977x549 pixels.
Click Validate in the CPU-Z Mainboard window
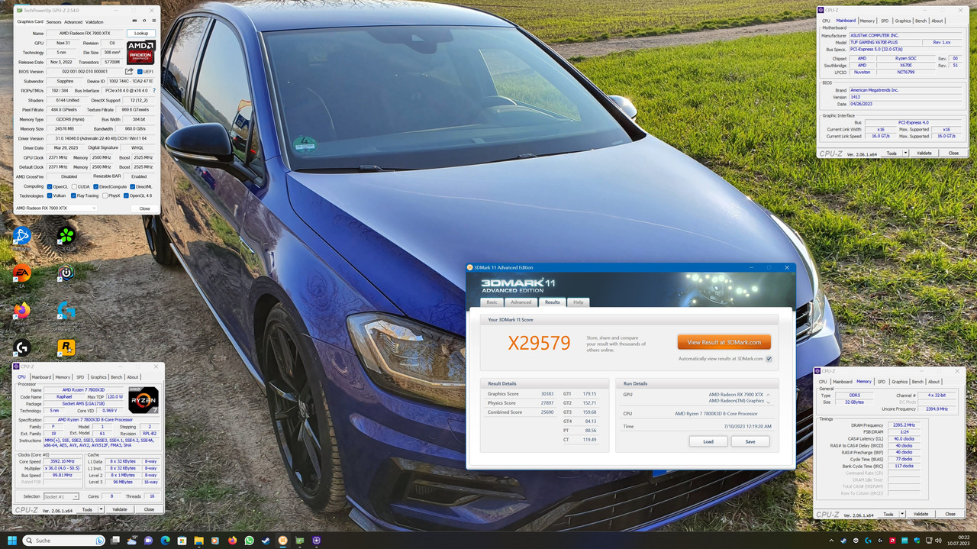click(924, 153)
